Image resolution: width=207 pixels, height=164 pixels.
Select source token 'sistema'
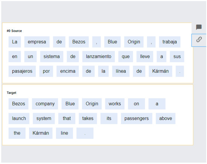tap(52, 57)
